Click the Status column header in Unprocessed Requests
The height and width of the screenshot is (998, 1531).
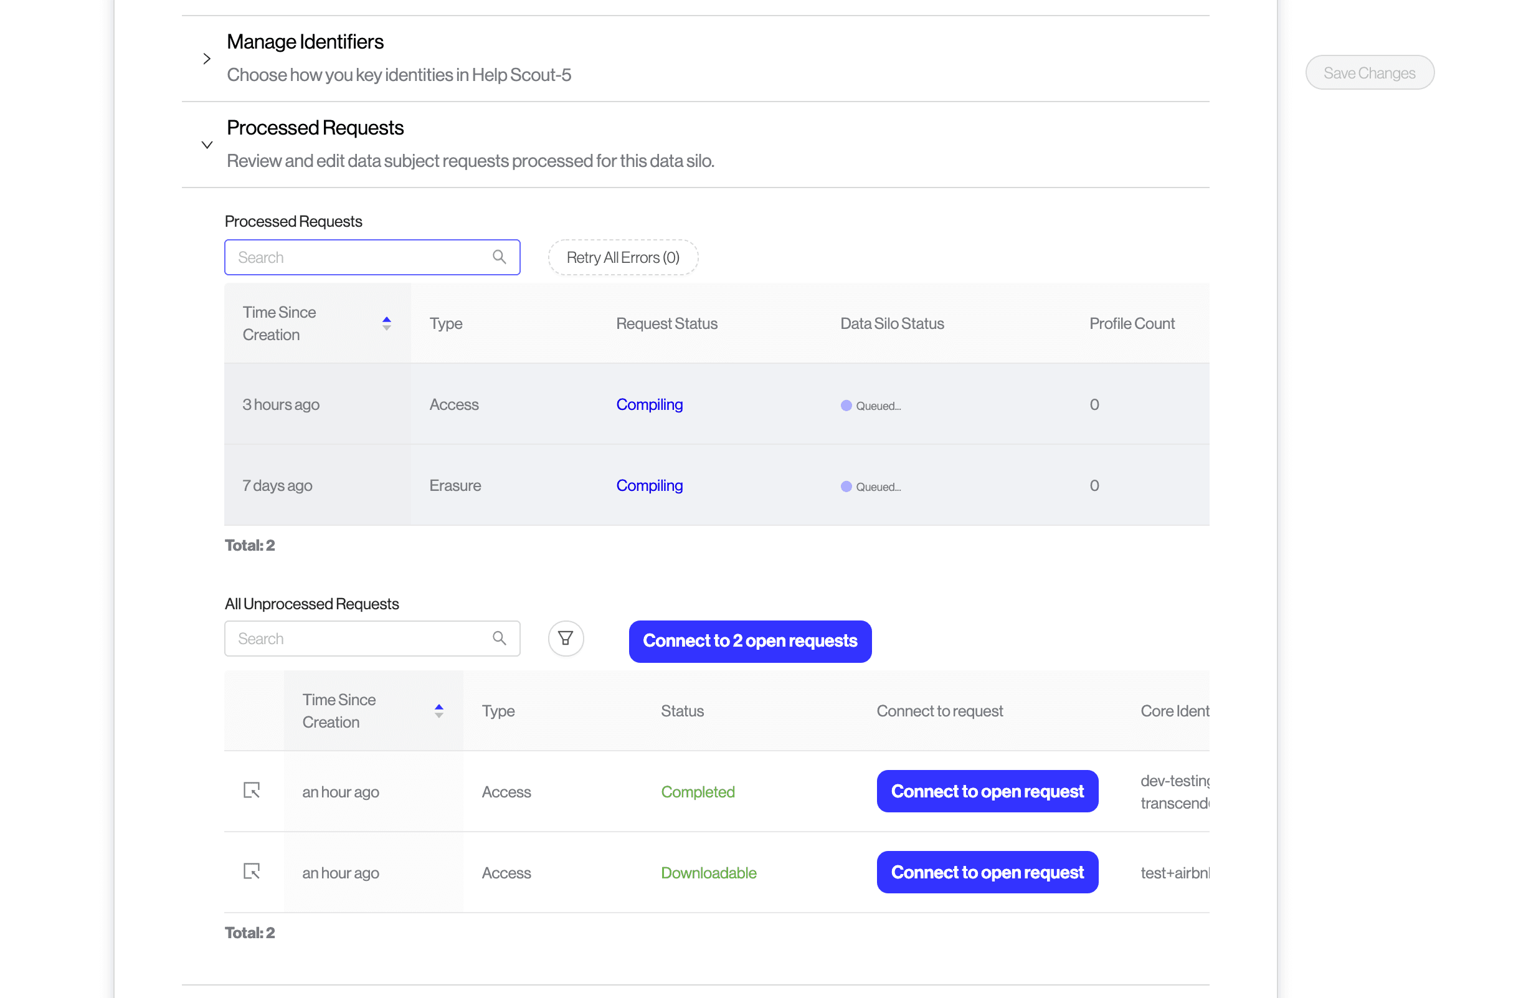point(682,710)
